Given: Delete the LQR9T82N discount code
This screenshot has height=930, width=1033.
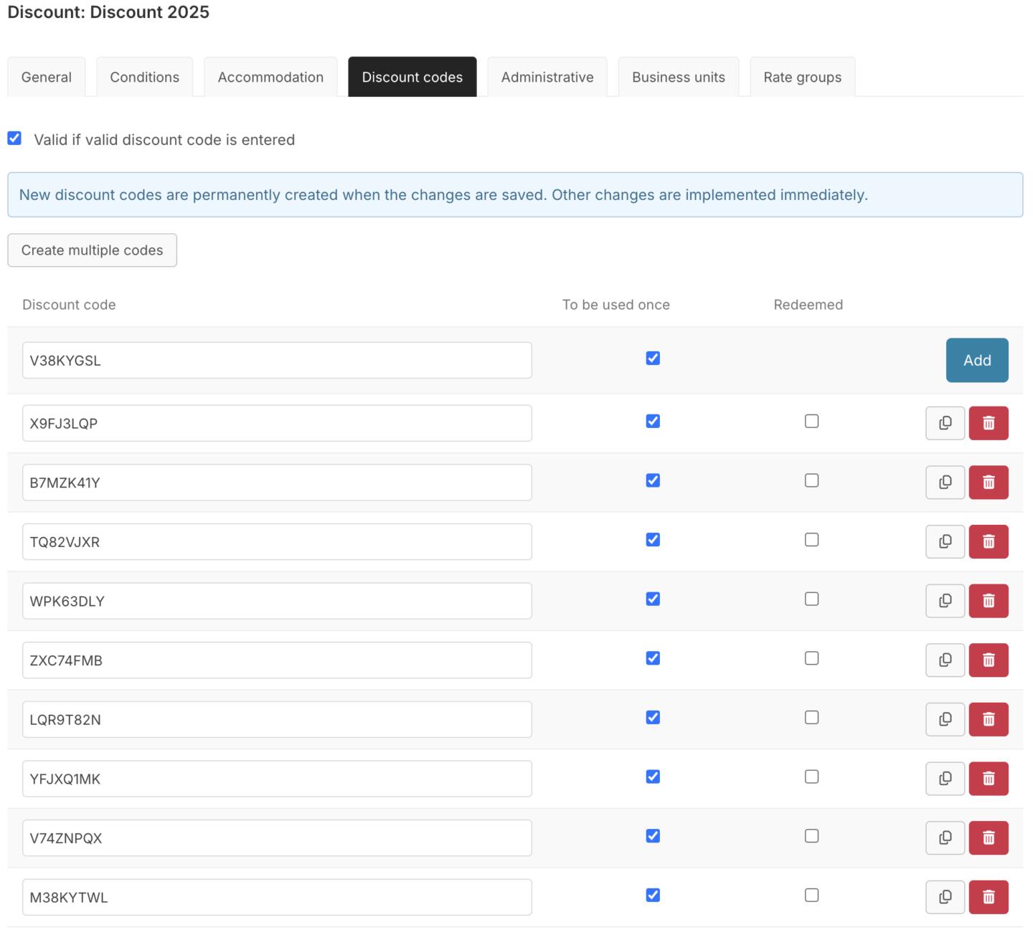Looking at the screenshot, I should coord(989,719).
